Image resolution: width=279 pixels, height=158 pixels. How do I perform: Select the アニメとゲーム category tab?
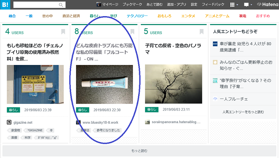pos(217,16)
